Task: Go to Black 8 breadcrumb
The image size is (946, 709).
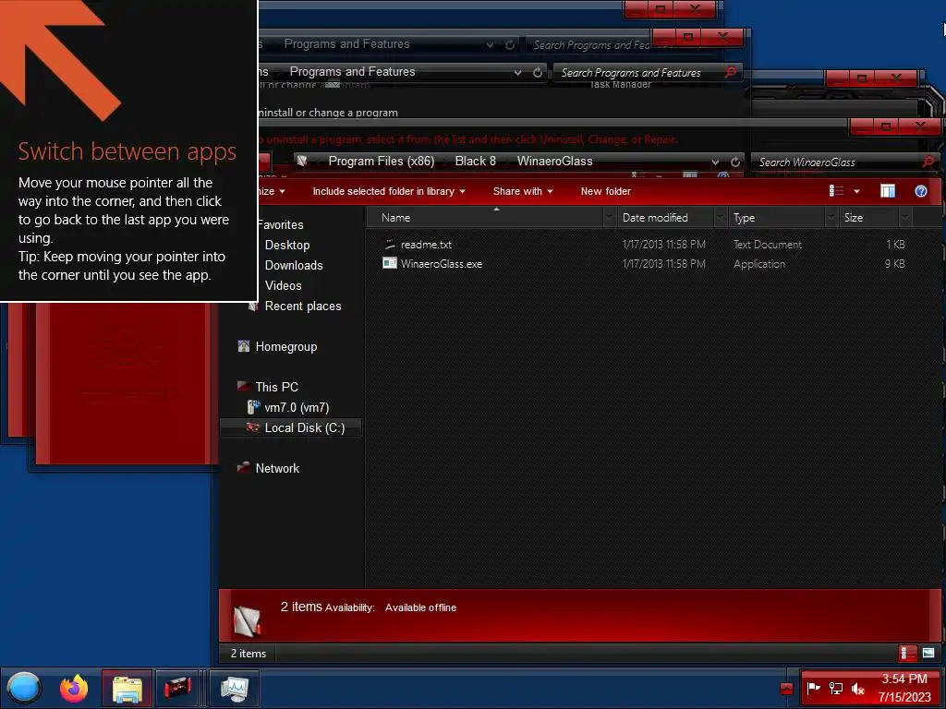Action: 476,161
